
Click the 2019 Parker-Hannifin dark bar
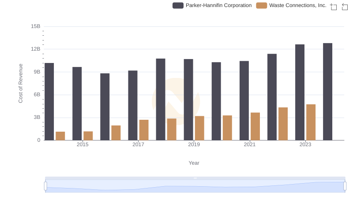click(x=188, y=100)
